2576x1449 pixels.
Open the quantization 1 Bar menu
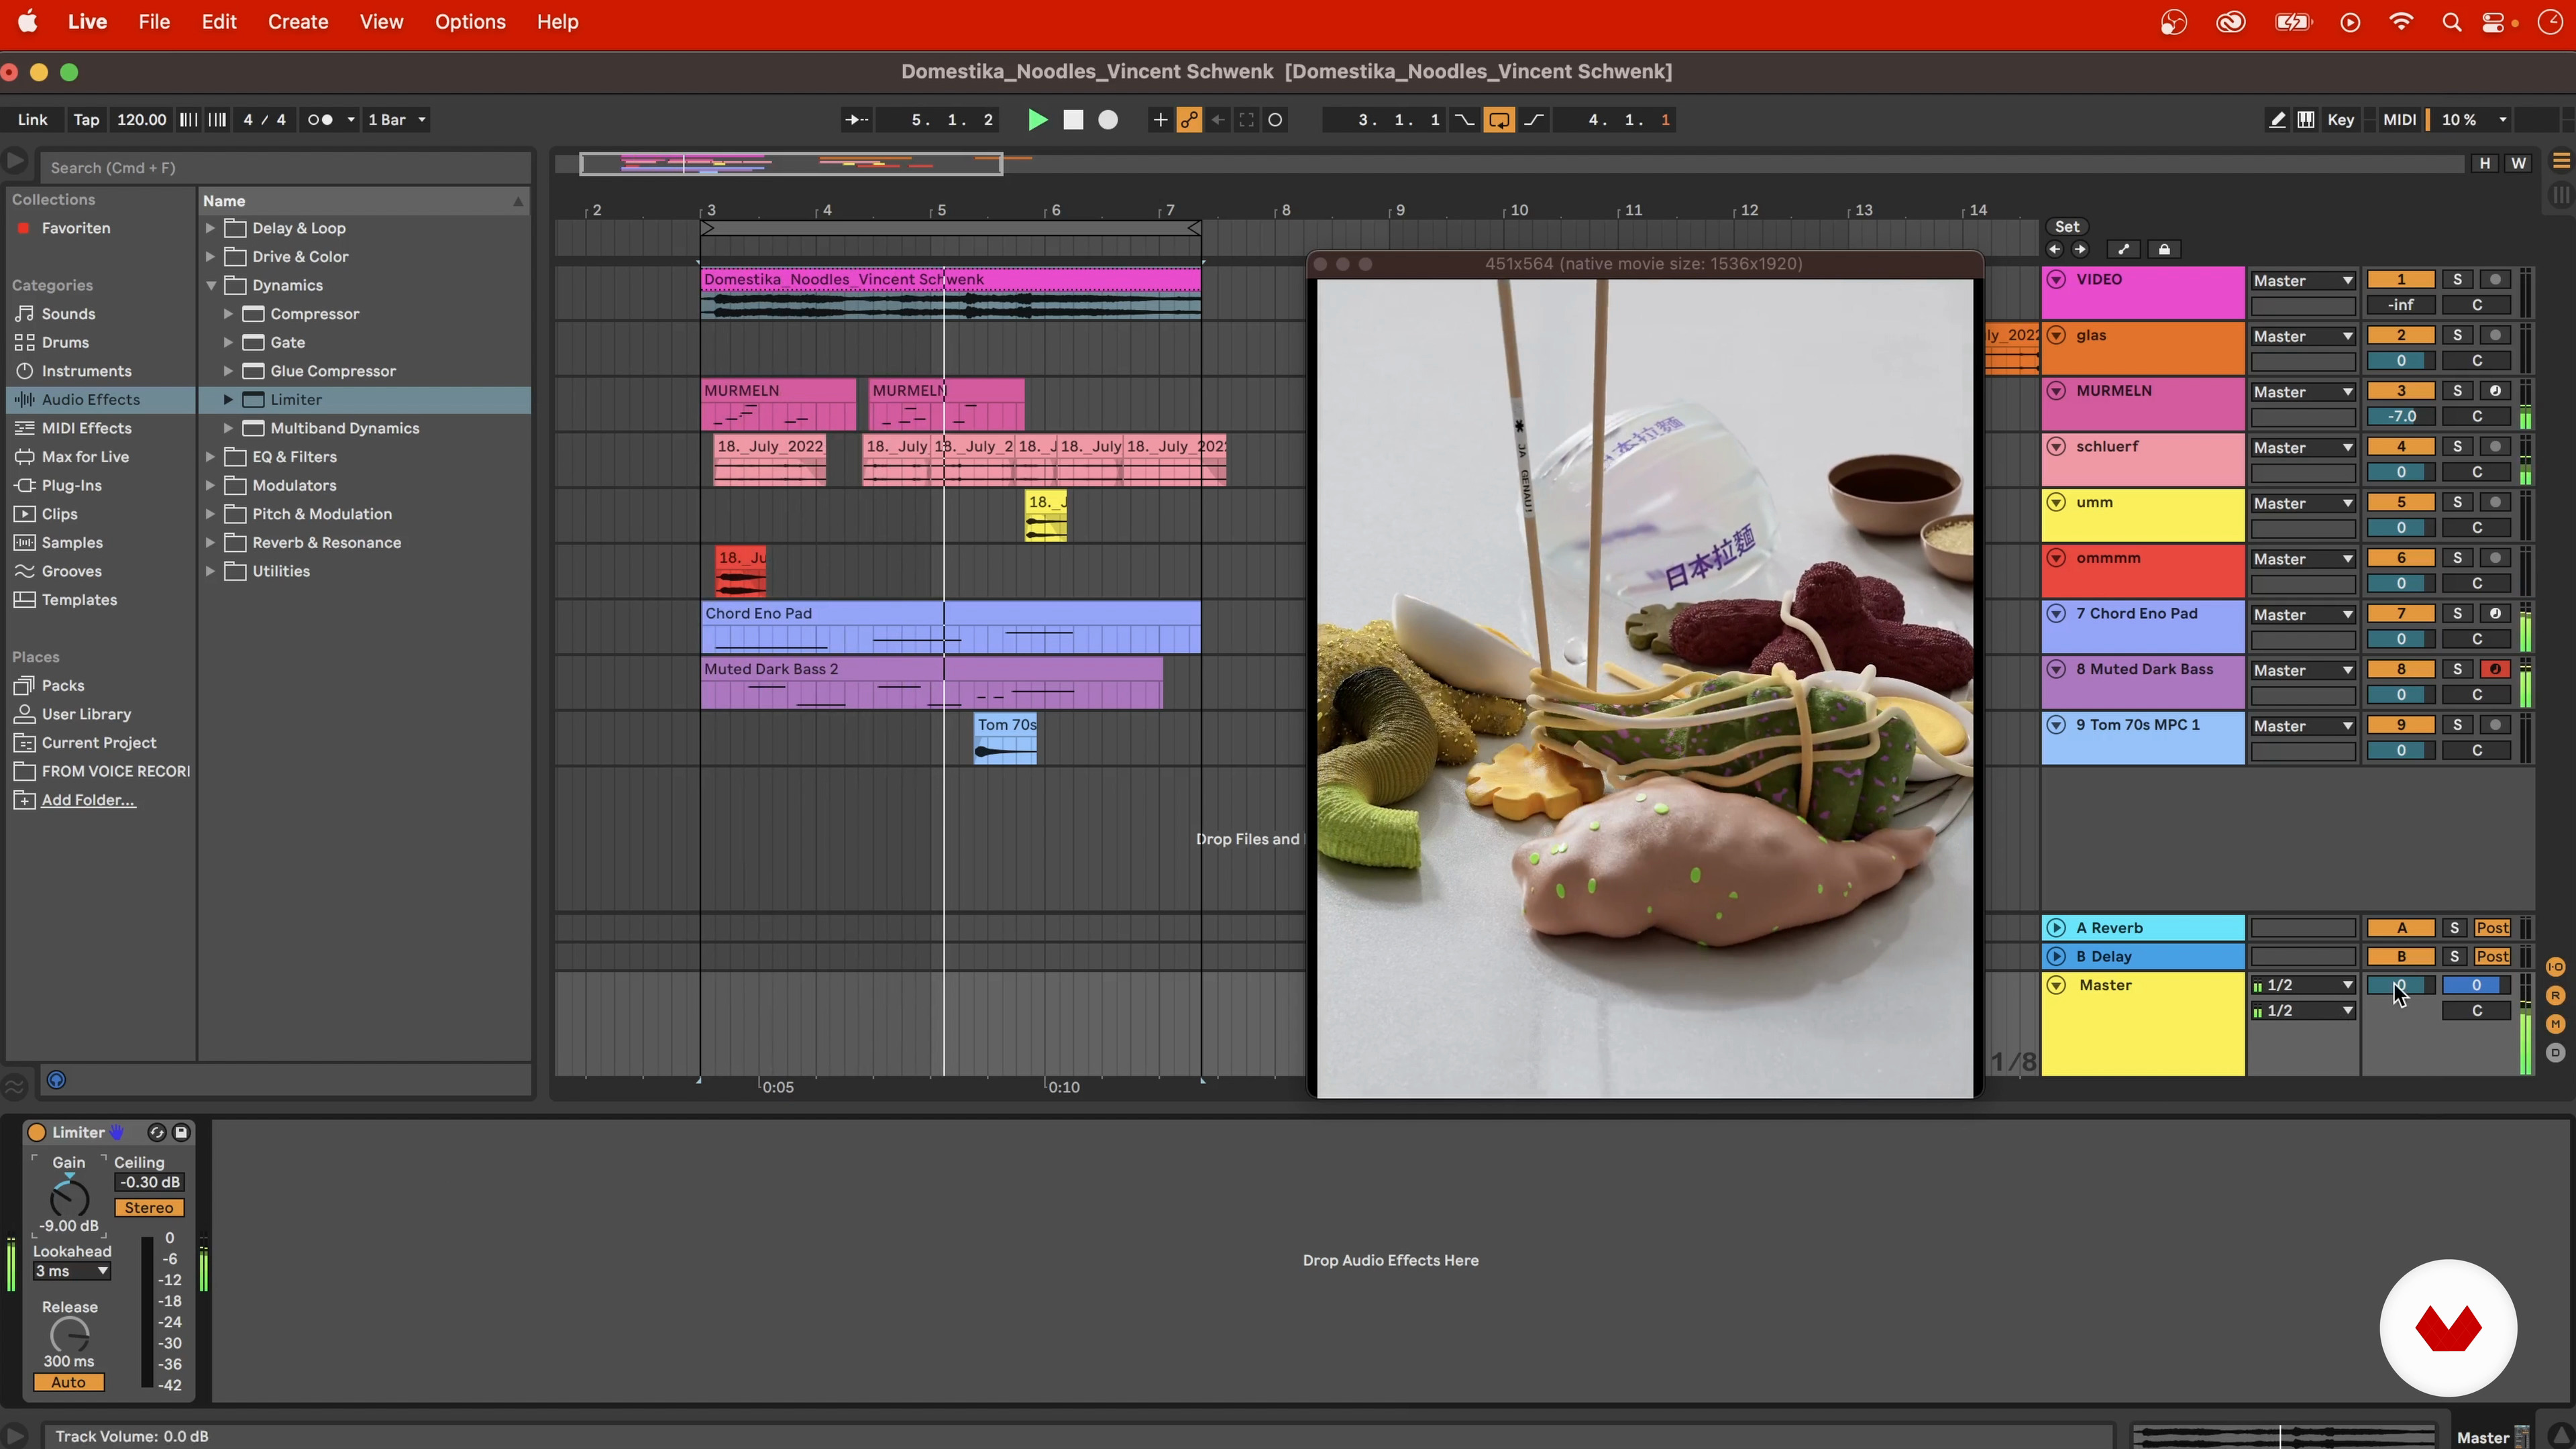coord(397,120)
